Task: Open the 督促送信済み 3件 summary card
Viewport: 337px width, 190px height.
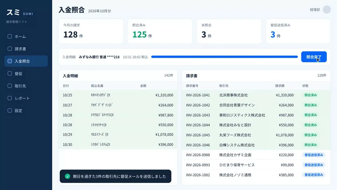Action: [x=298, y=31]
